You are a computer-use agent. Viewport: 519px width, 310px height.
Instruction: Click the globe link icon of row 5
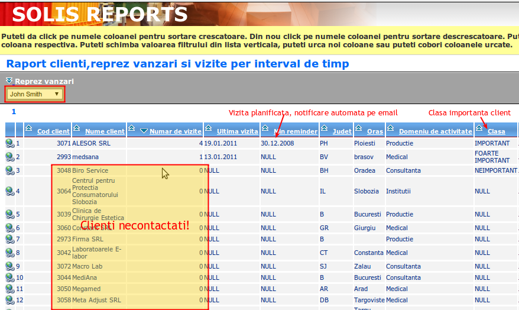tap(10, 214)
